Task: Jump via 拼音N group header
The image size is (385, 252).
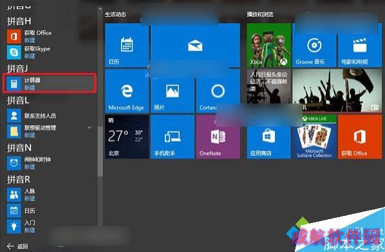Action: pos(19,148)
